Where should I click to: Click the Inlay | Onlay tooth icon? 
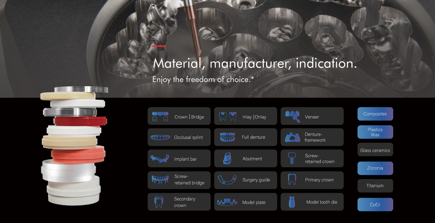pyautogui.click(x=228, y=116)
